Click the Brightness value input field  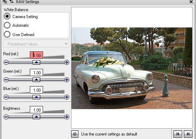[x=36, y=110]
